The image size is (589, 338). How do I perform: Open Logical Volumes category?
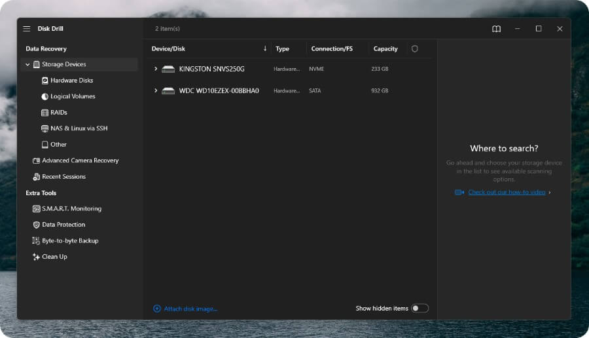[73, 96]
